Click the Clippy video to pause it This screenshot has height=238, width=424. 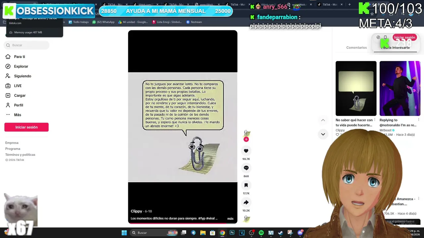tap(183, 127)
